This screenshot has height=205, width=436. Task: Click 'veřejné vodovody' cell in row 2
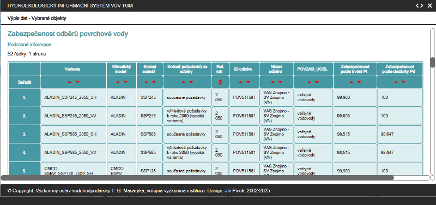pos(313,116)
